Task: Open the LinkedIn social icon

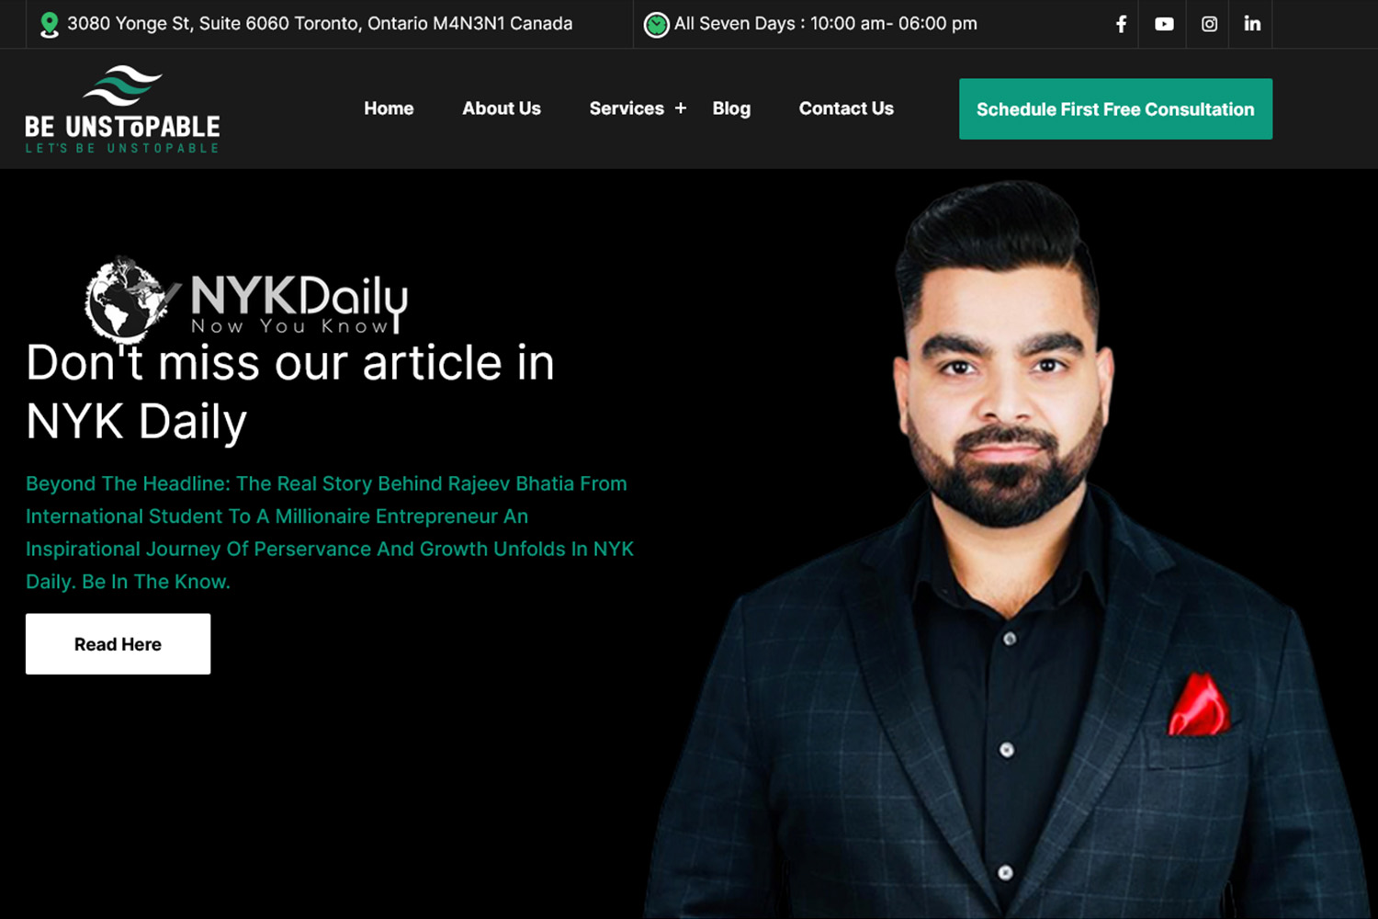Action: 1252,24
